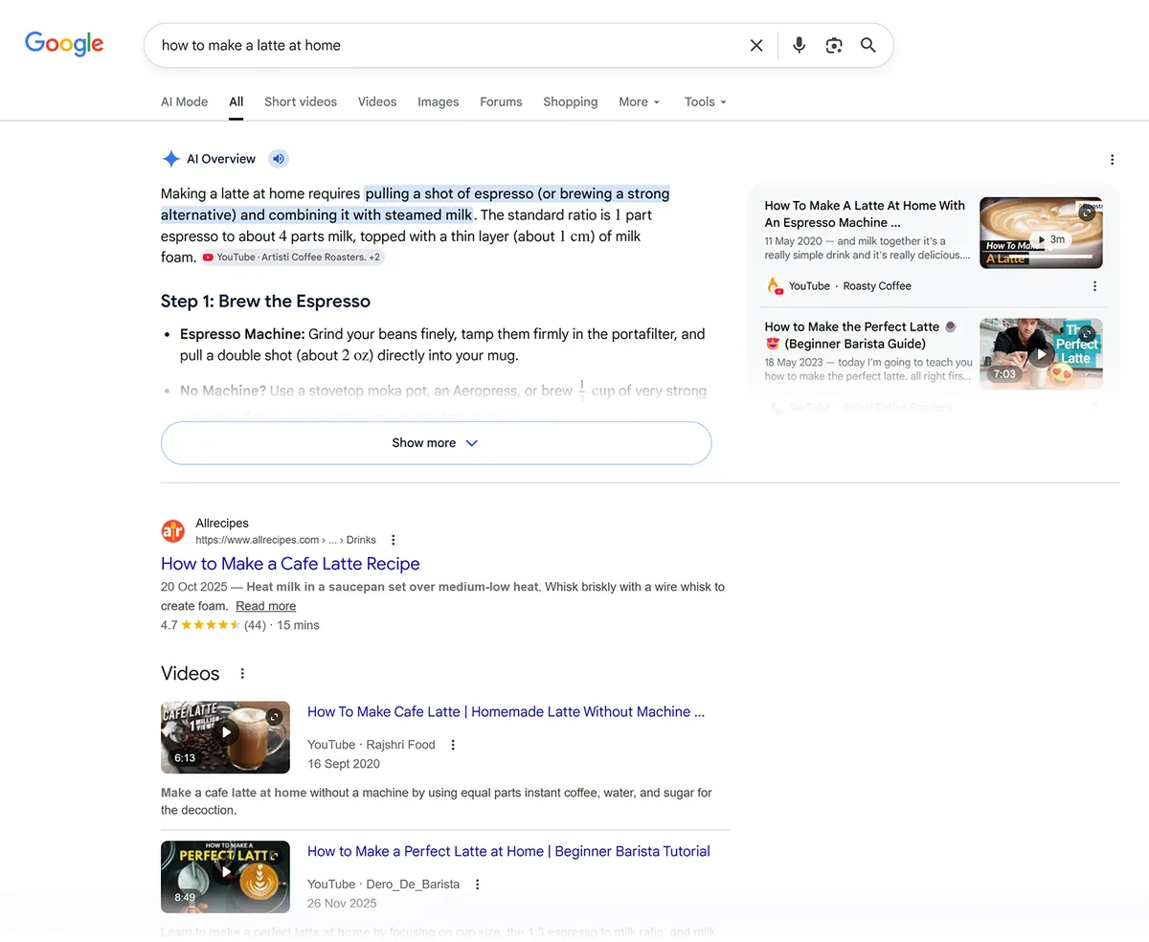Click Roasty Coffee flame channel icon

point(775,285)
